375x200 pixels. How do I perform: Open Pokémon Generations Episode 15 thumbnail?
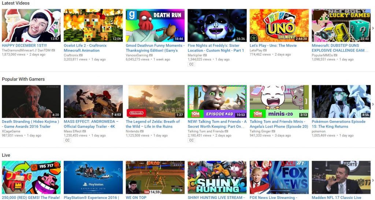pyautogui.click(x=341, y=101)
